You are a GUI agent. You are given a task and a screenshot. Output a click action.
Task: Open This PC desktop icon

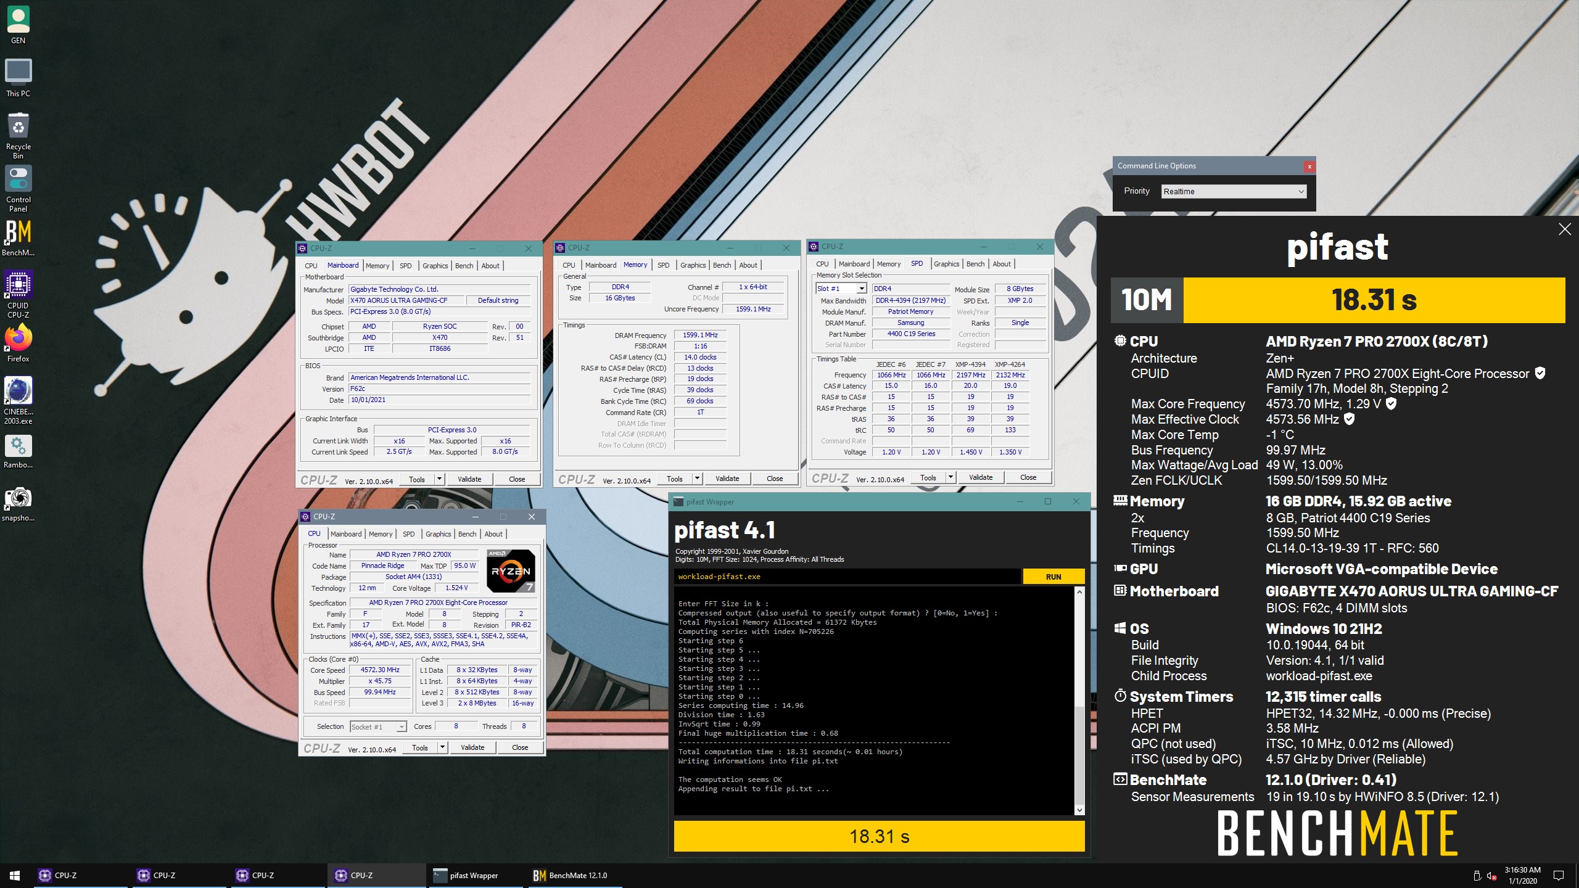18,78
